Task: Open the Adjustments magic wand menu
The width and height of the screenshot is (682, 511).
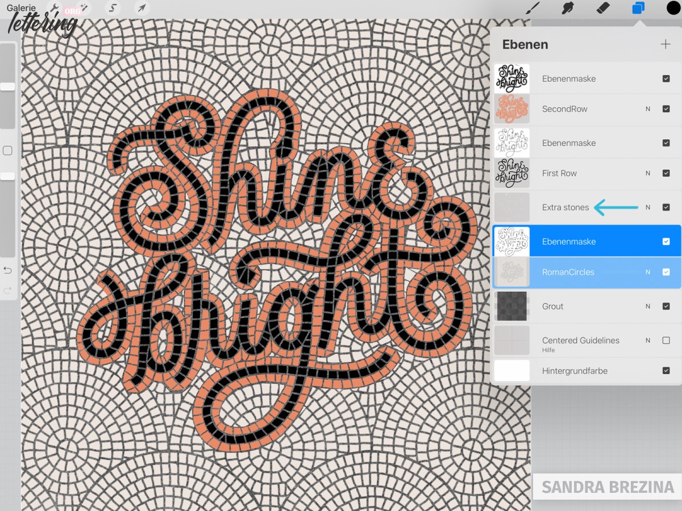Action: pyautogui.click(x=83, y=8)
